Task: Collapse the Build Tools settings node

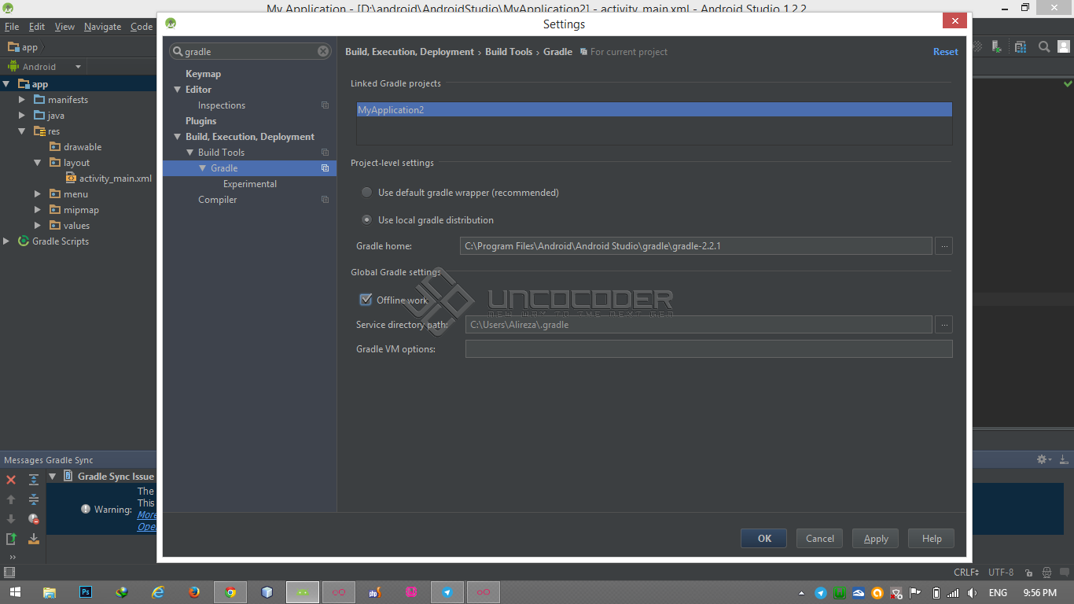Action: click(x=190, y=153)
